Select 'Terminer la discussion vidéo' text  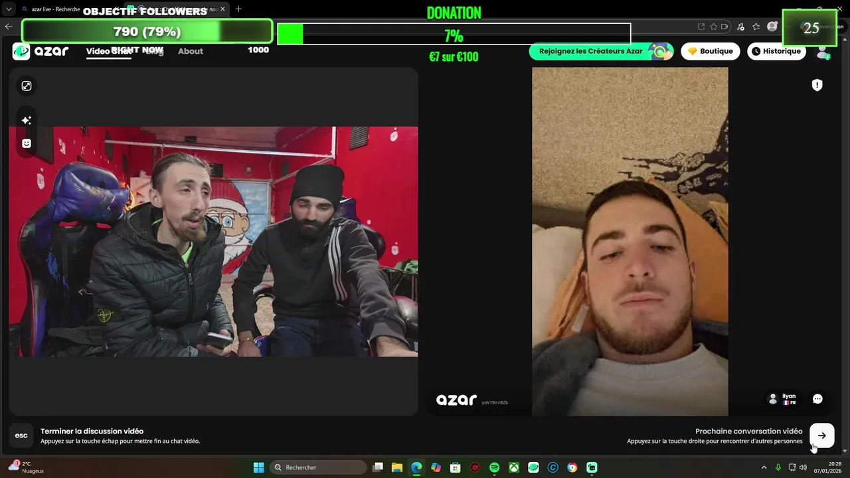[92, 431]
